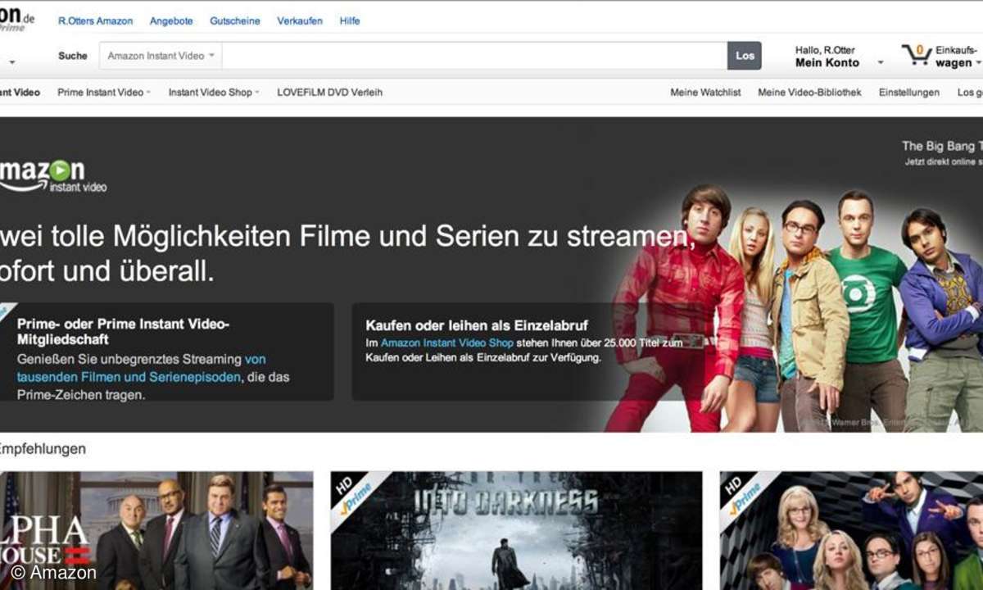Screen dimensions: 983x590
Task: Open the Angebote link
Action: (x=171, y=21)
